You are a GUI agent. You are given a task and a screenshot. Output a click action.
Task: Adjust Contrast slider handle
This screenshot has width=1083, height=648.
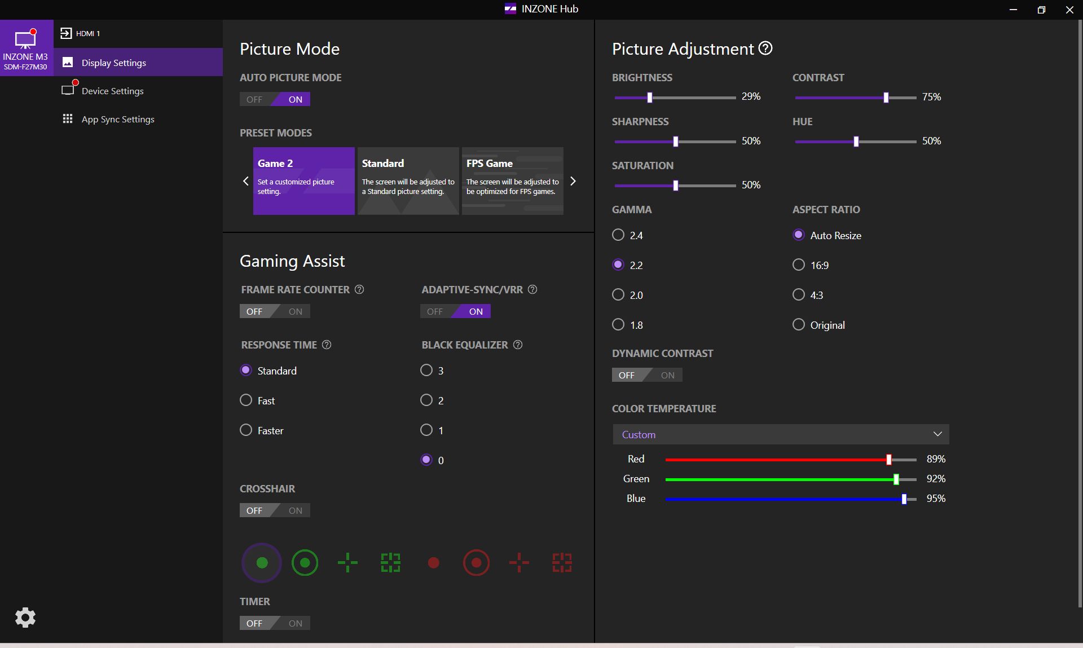886,98
